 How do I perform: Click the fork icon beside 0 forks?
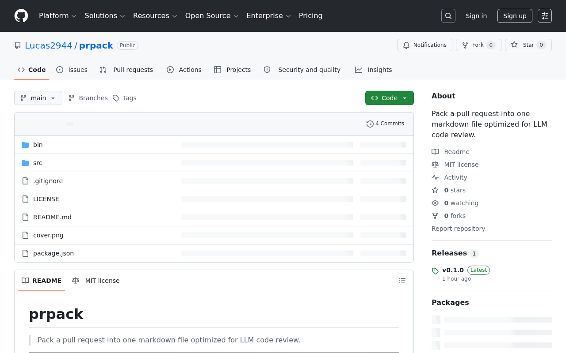point(435,216)
